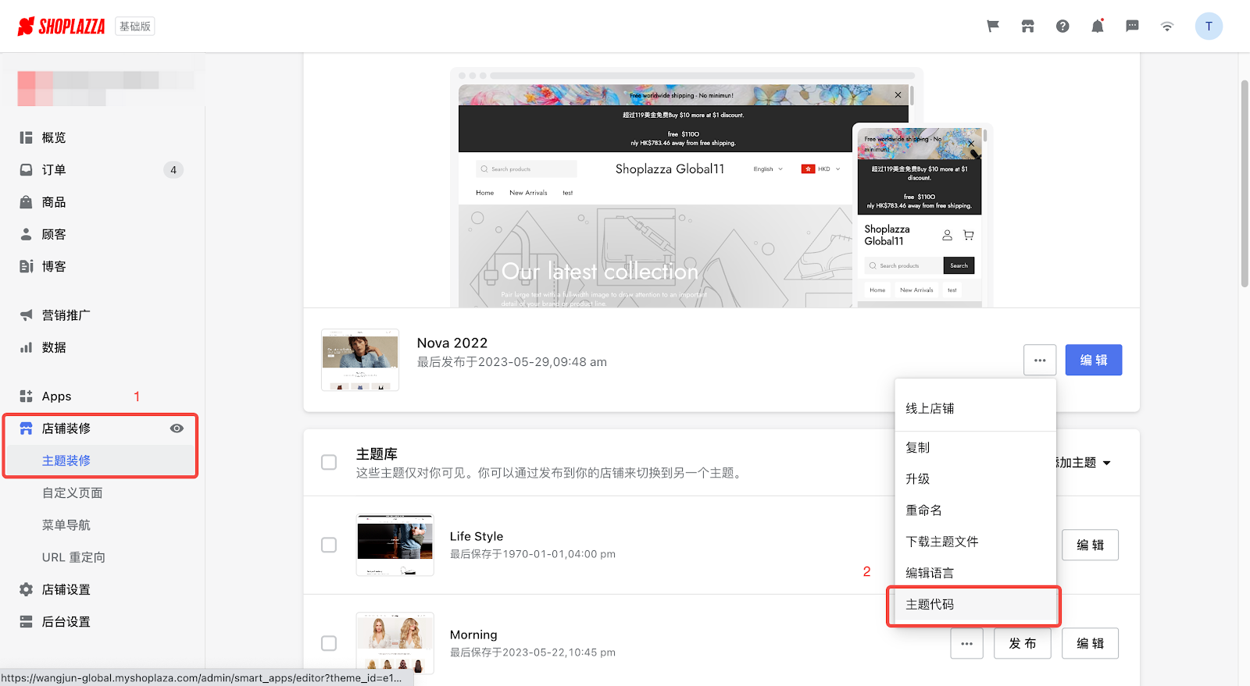Select 主题代码 from the menu

click(975, 605)
